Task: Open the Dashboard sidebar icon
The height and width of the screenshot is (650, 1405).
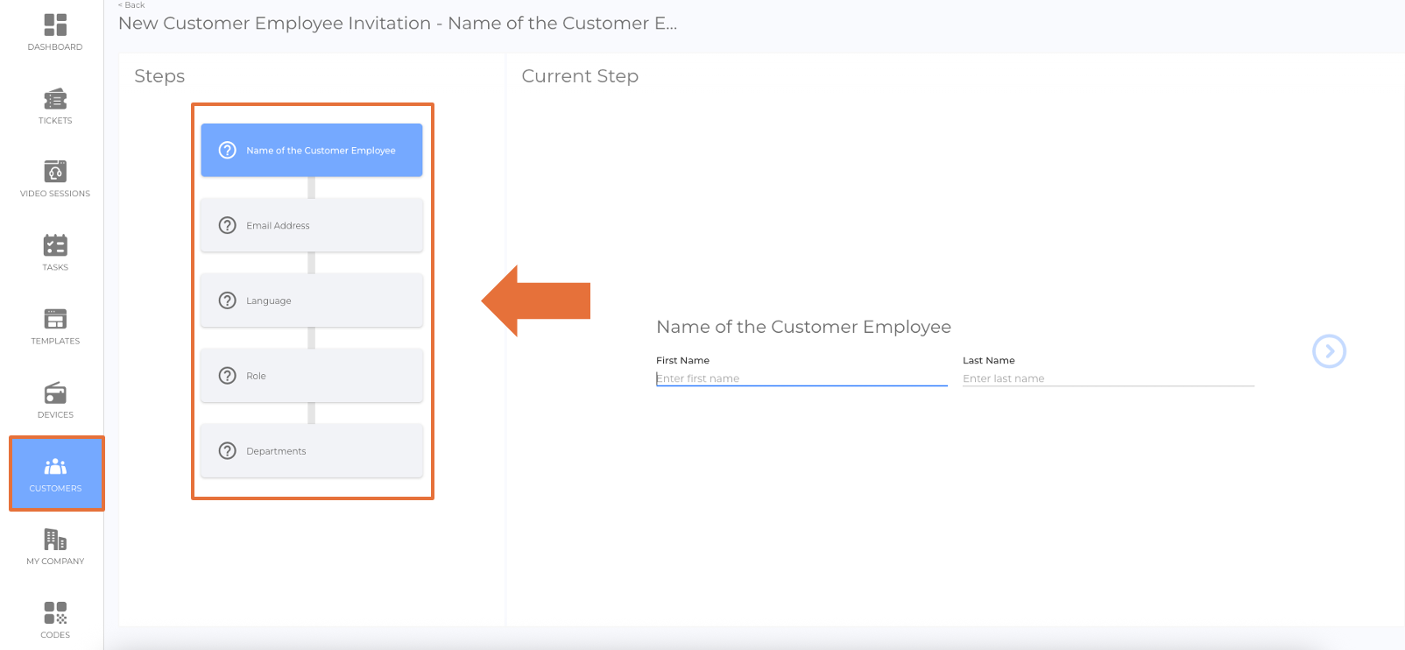Action: [x=55, y=25]
